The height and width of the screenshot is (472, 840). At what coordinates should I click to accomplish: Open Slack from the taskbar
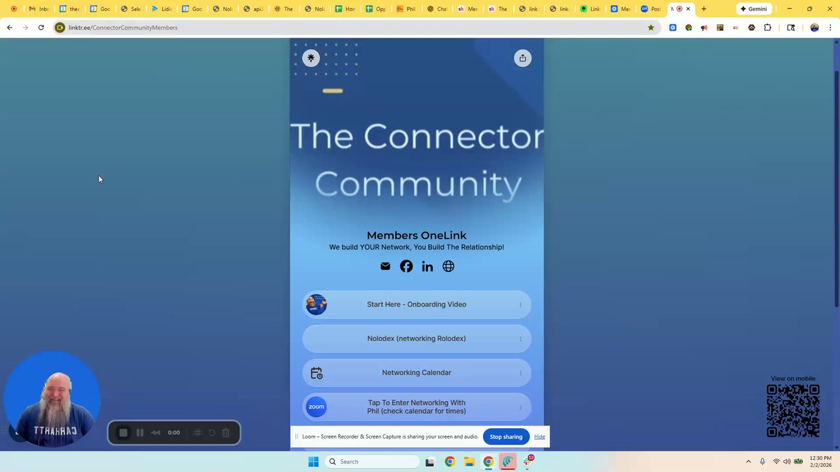pos(528,462)
